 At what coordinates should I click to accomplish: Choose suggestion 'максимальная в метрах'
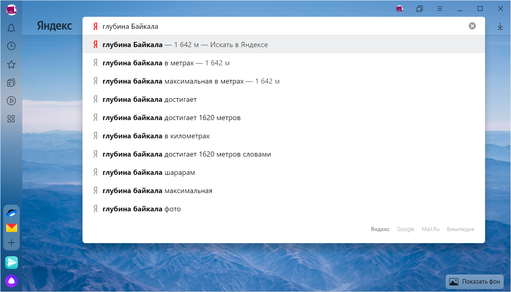284,81
